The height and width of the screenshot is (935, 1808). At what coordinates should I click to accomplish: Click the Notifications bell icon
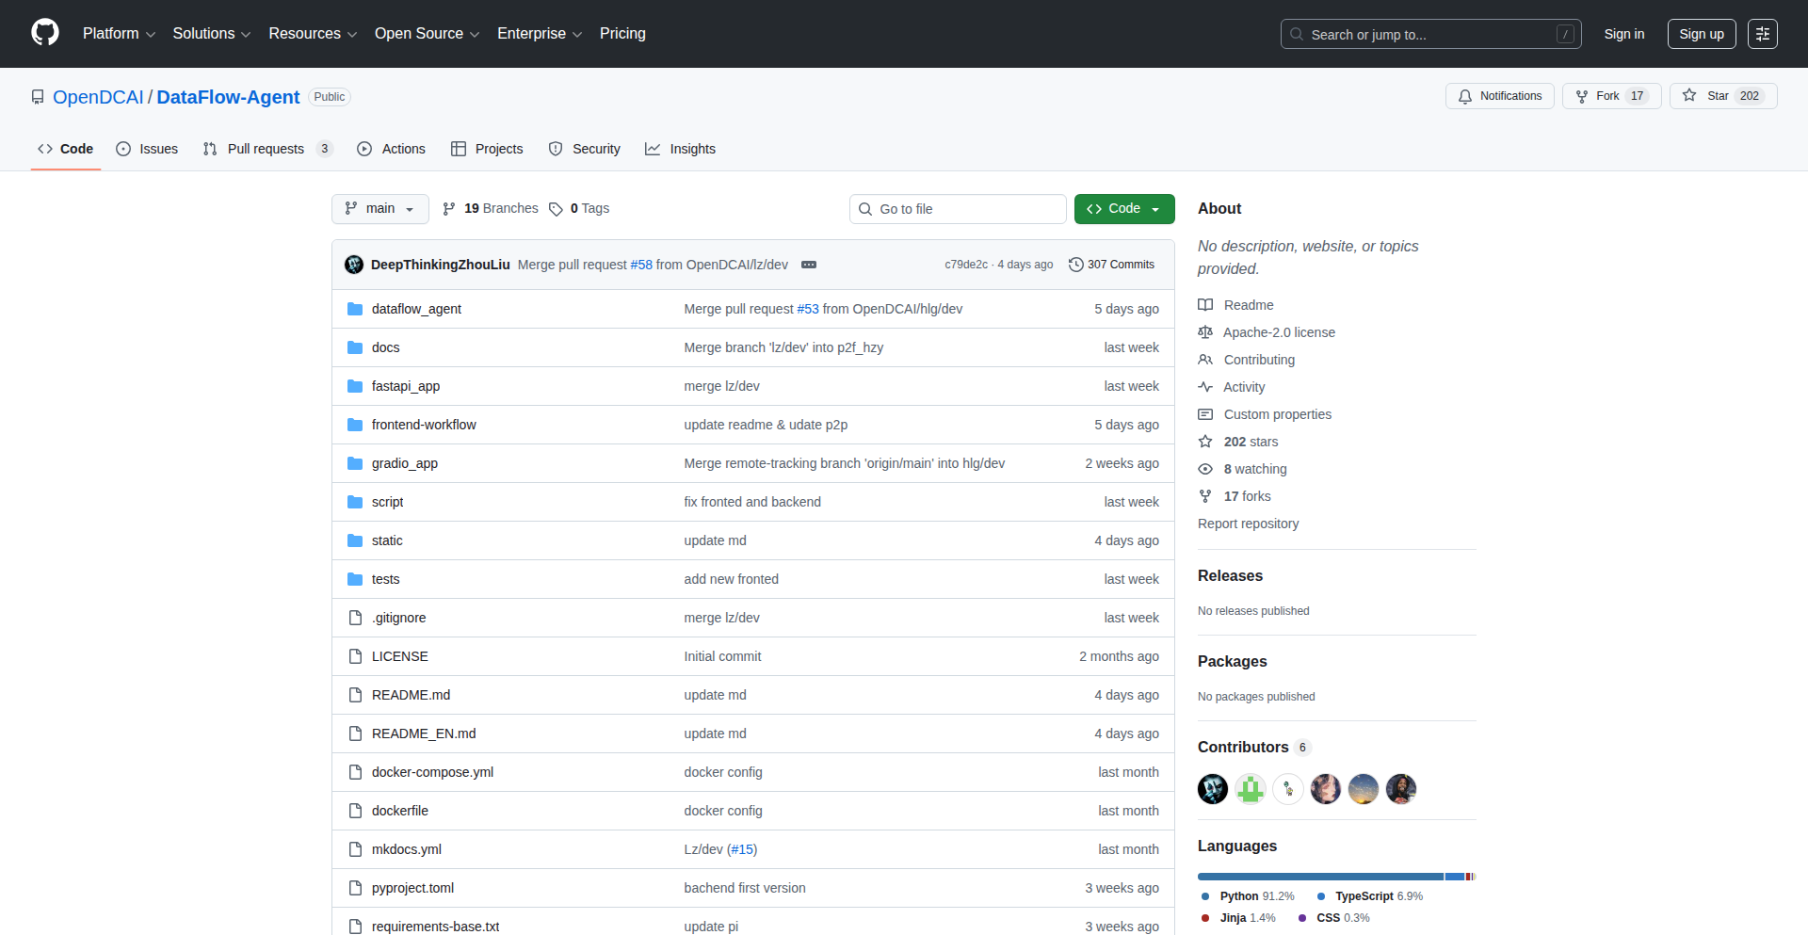[1465, 96]
